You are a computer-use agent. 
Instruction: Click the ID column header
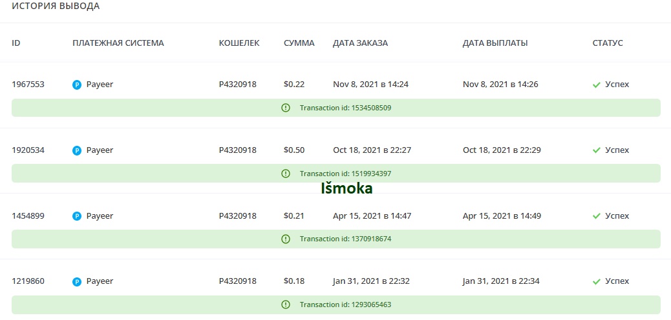tap(16, 43)
